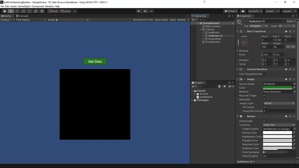Click the Play button
299x168 pixels.
tap(139, 11)
